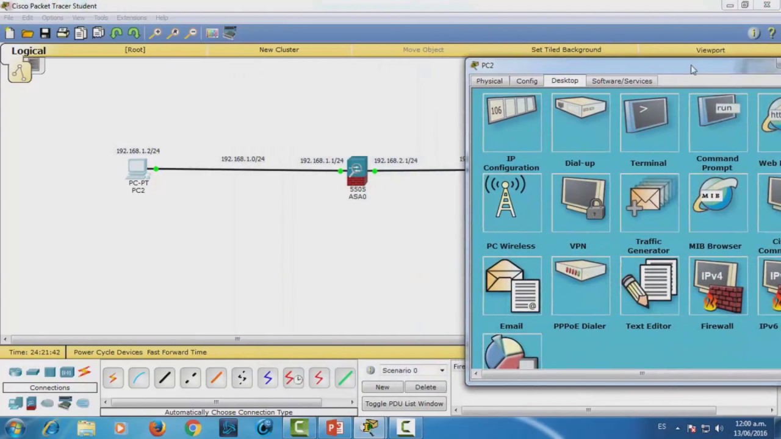Open PowerPoint from the taskbar
Viewport: 781px width, 439px height.
(x=334, y=429)
